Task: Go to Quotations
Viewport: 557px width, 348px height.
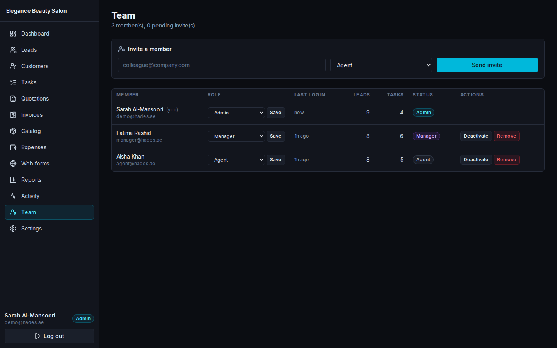Action: coord(49,99)
